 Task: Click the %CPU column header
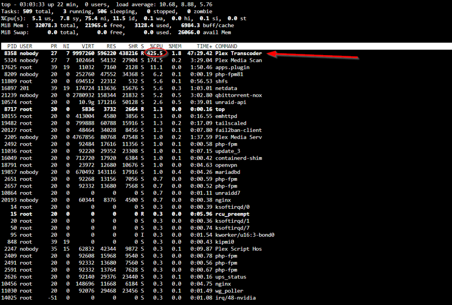point(156,47)
